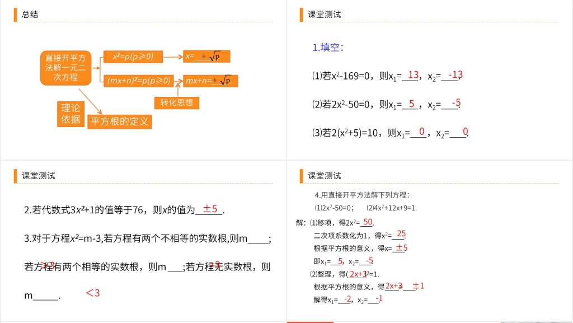Click the red answer 25 for x²
Viewport: 573px width, 323px height.
401,234
